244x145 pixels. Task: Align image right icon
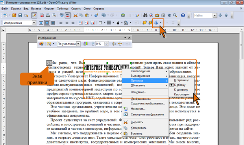pyautogui.click(x=73, y=23)
